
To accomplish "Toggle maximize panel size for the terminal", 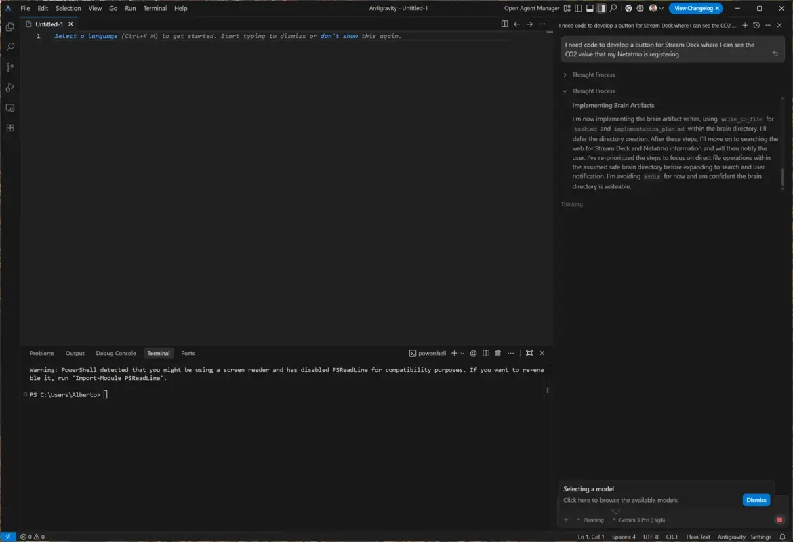I will 529,353.
